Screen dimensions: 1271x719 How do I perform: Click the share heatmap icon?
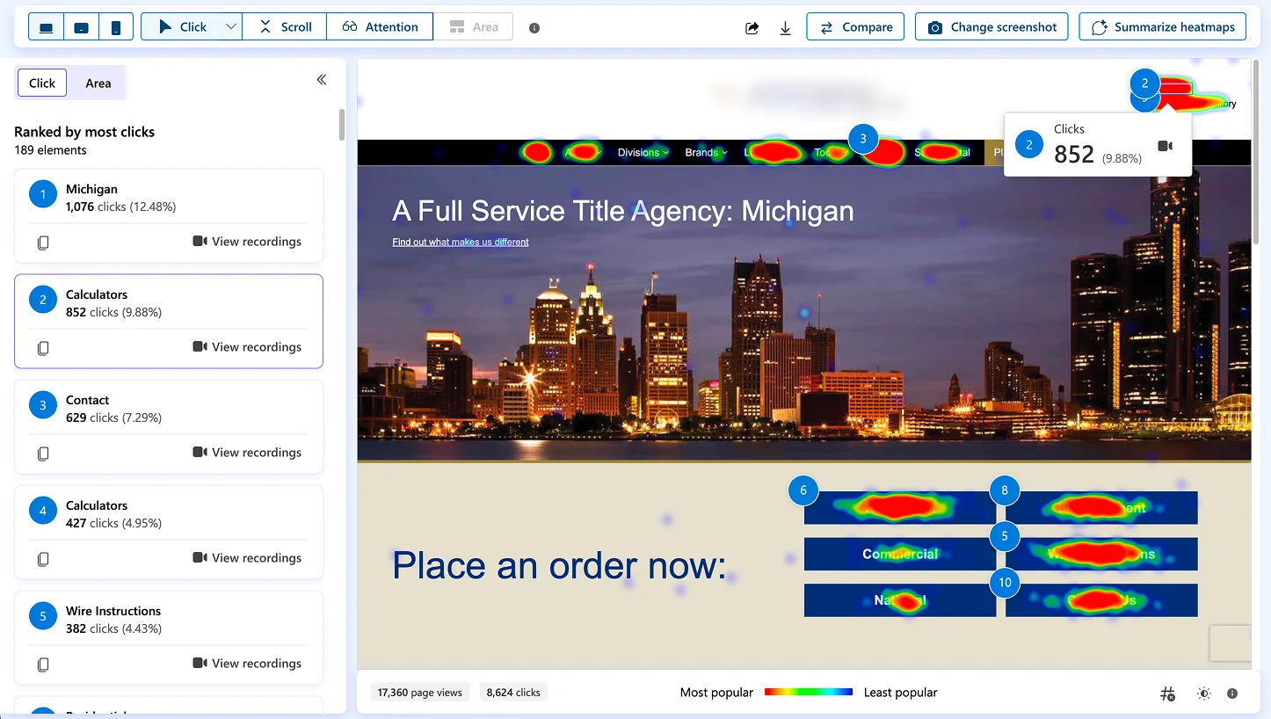coord(752,28)
